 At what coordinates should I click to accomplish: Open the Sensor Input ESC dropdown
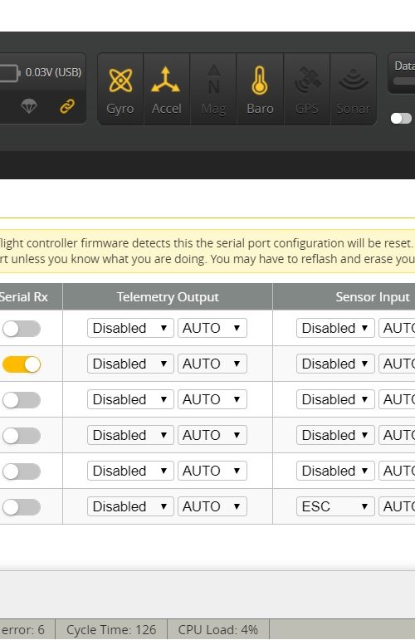[335, 506]
